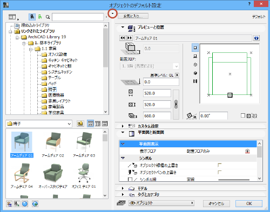Click the library search text field
This screenshot has width=270, height=212.
click(78, 17)
